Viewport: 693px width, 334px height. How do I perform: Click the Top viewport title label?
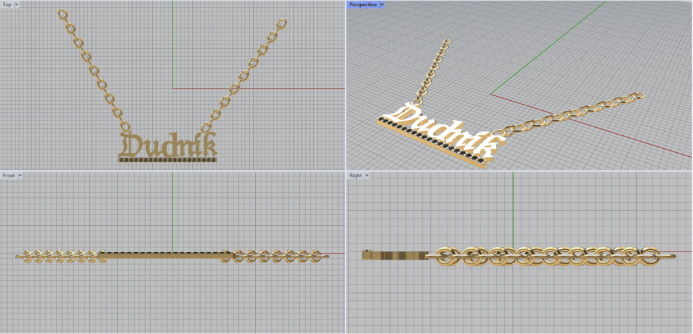point(6,5)
